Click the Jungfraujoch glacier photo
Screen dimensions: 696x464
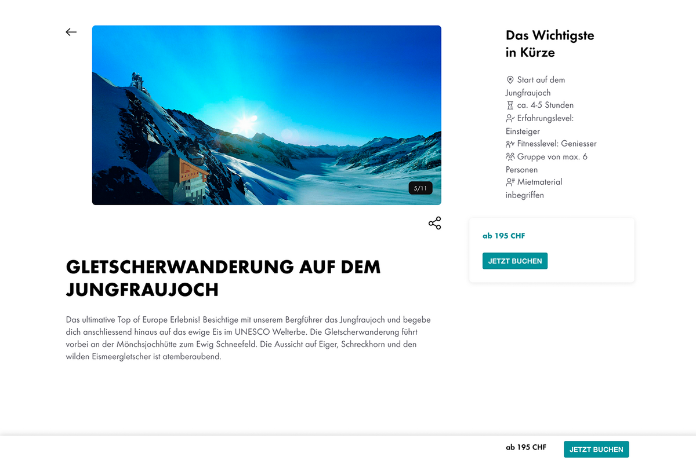(x=267, y=115)
